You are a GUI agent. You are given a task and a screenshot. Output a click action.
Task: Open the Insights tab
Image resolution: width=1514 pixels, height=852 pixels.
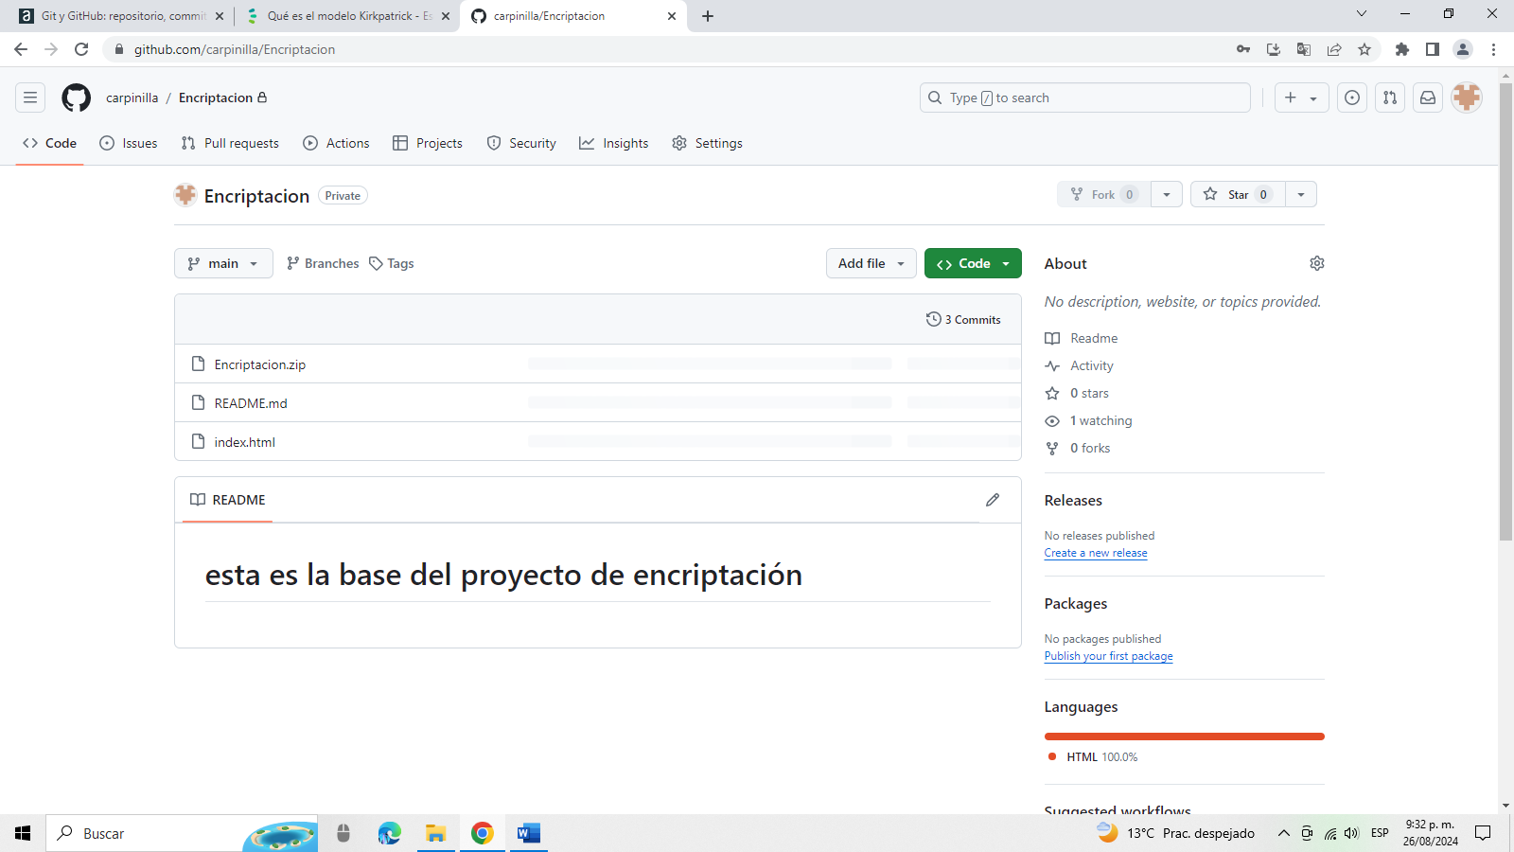coord(614,143)
